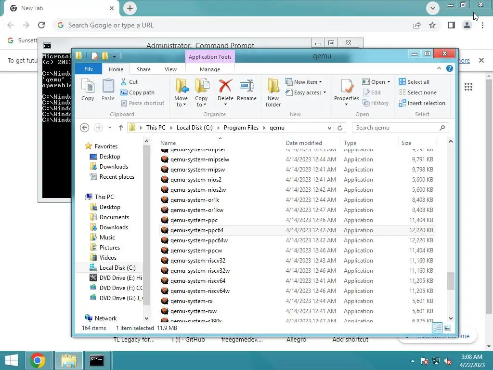Sort files by Date modified column
This screenshot has height=370, width=493.
[311, 143]
